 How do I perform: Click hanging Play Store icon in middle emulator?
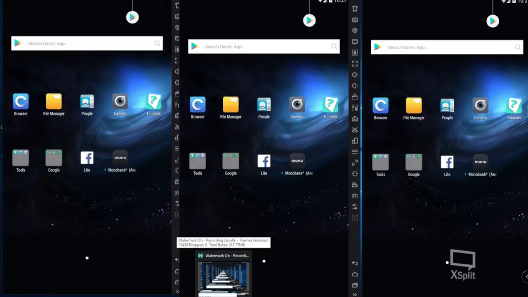309,20
